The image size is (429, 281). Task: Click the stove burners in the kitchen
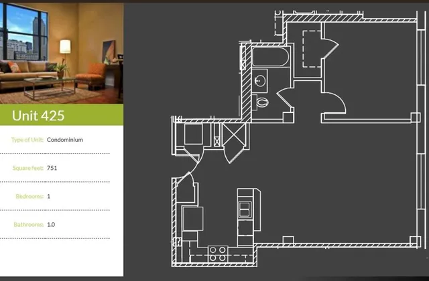click(x=217, y=253)
